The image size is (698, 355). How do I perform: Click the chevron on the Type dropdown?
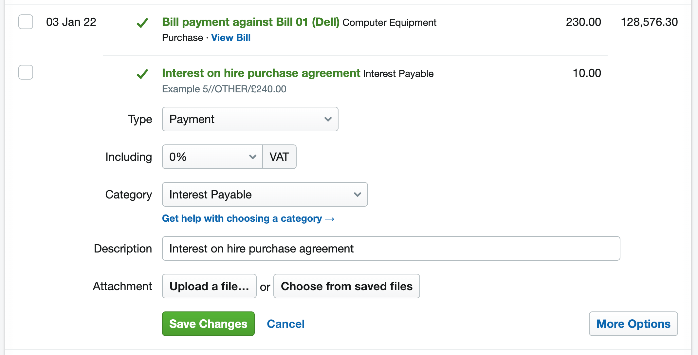[328, 119]
